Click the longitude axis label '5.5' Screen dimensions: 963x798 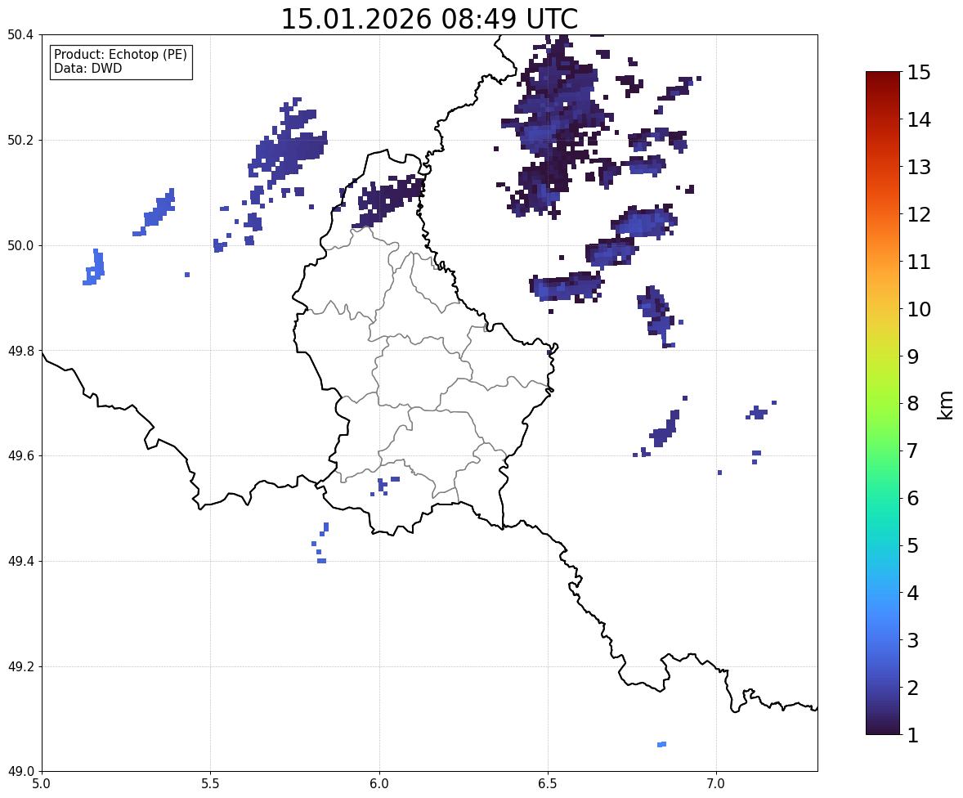[211, 784]
